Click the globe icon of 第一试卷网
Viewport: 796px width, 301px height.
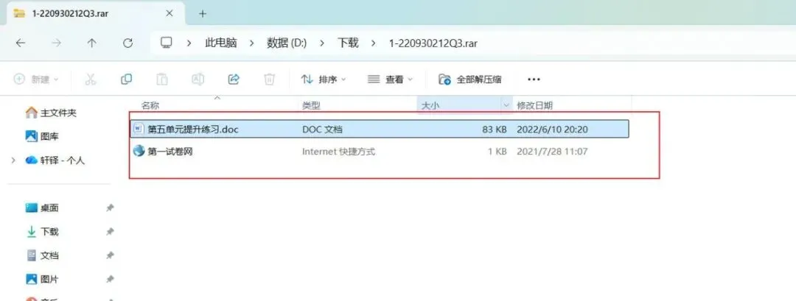138,151
